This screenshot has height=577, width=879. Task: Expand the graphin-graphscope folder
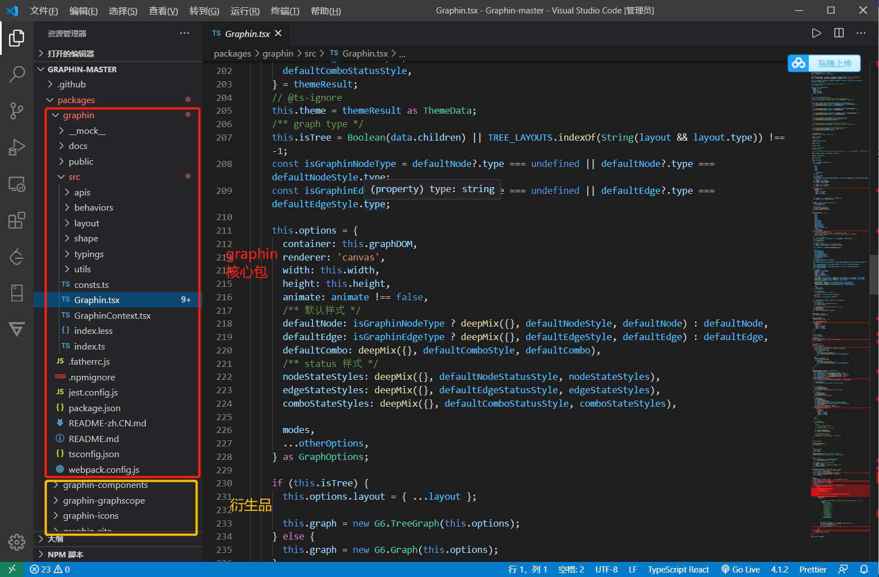point(118,500)
